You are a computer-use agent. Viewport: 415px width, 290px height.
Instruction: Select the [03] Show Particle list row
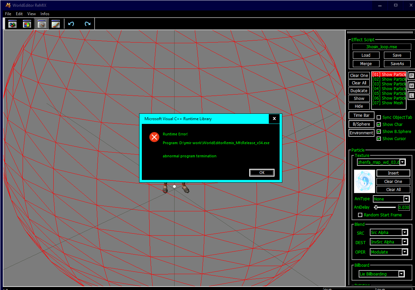(x=389, y=84)
